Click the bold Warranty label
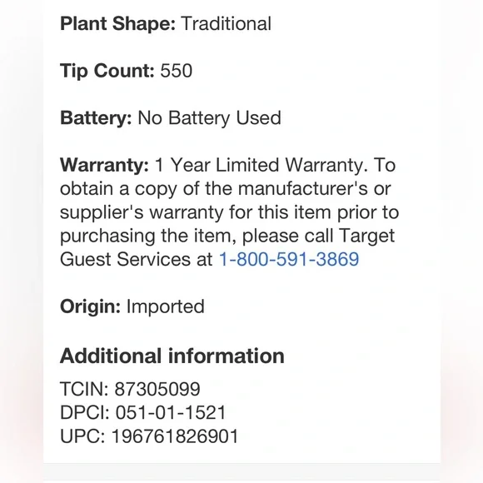The image size is (483, 483). (104, 165)
